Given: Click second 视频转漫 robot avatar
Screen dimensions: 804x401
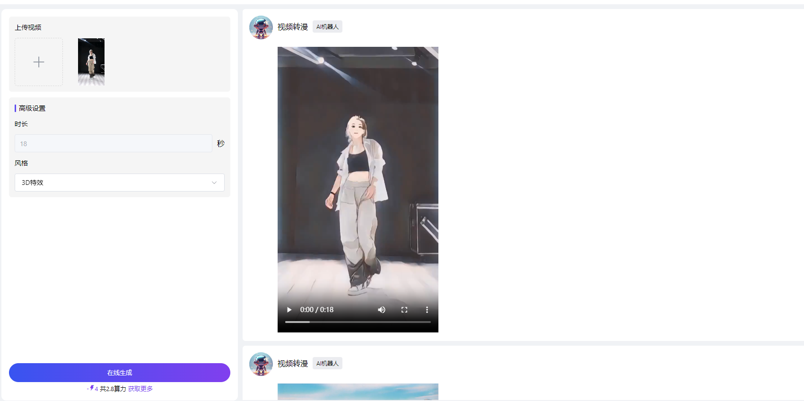Looking at the screenshot, I should click(261, 364).
